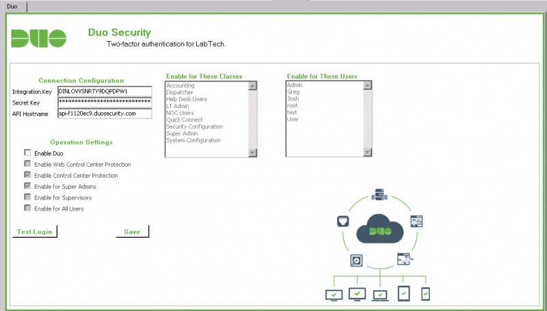Image resolution: width=547 pixels, height=311 pixels.
Task: Click the tablet icon with checkmark
Action: 403,293
